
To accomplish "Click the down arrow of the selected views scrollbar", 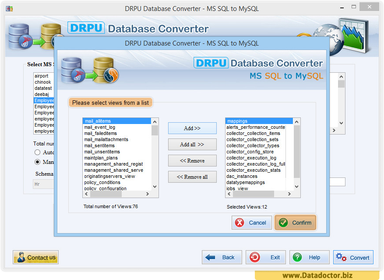I will coord(296,187).
